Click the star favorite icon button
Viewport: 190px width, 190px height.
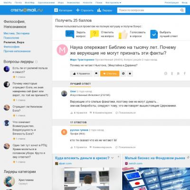(x=130, y=74)
